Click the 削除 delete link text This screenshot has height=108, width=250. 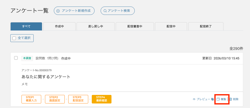(236, 99)
